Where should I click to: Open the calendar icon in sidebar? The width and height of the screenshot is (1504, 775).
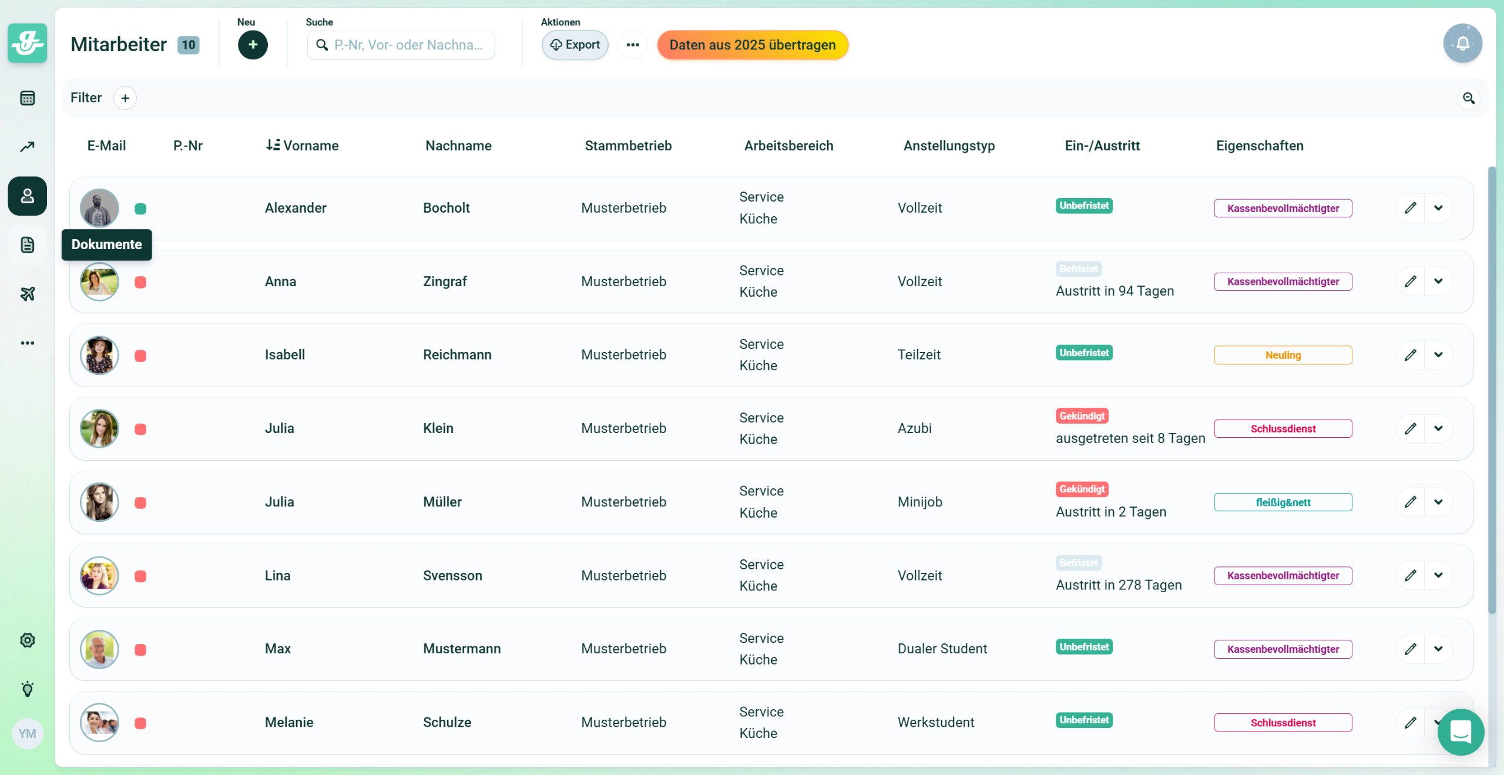click(x=27, y=98)
